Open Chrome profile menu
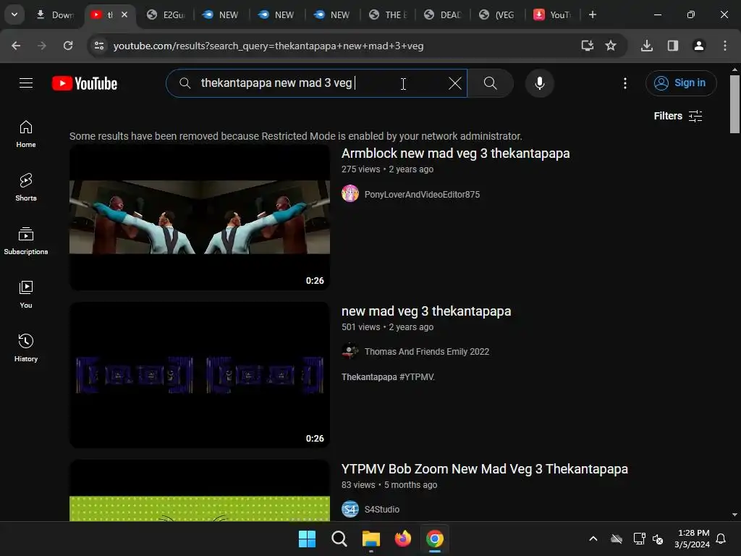This screenshot has height=556, width=741. click(698, 46)
